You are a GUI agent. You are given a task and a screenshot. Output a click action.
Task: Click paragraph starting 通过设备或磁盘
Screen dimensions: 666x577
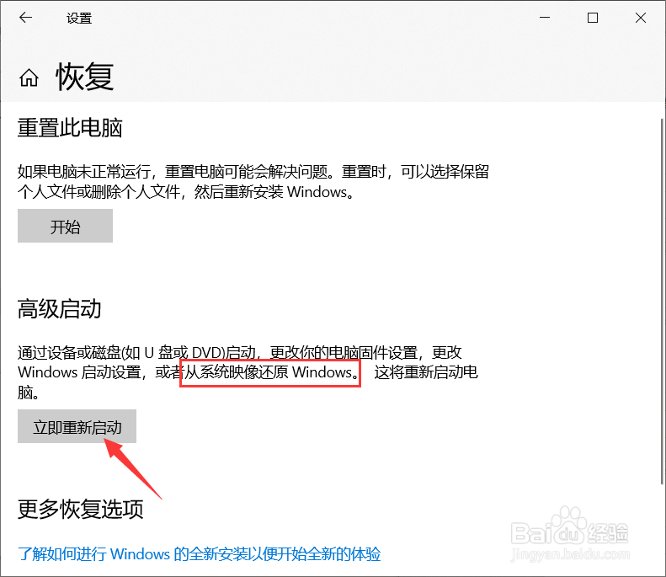(x=248, y=372)
